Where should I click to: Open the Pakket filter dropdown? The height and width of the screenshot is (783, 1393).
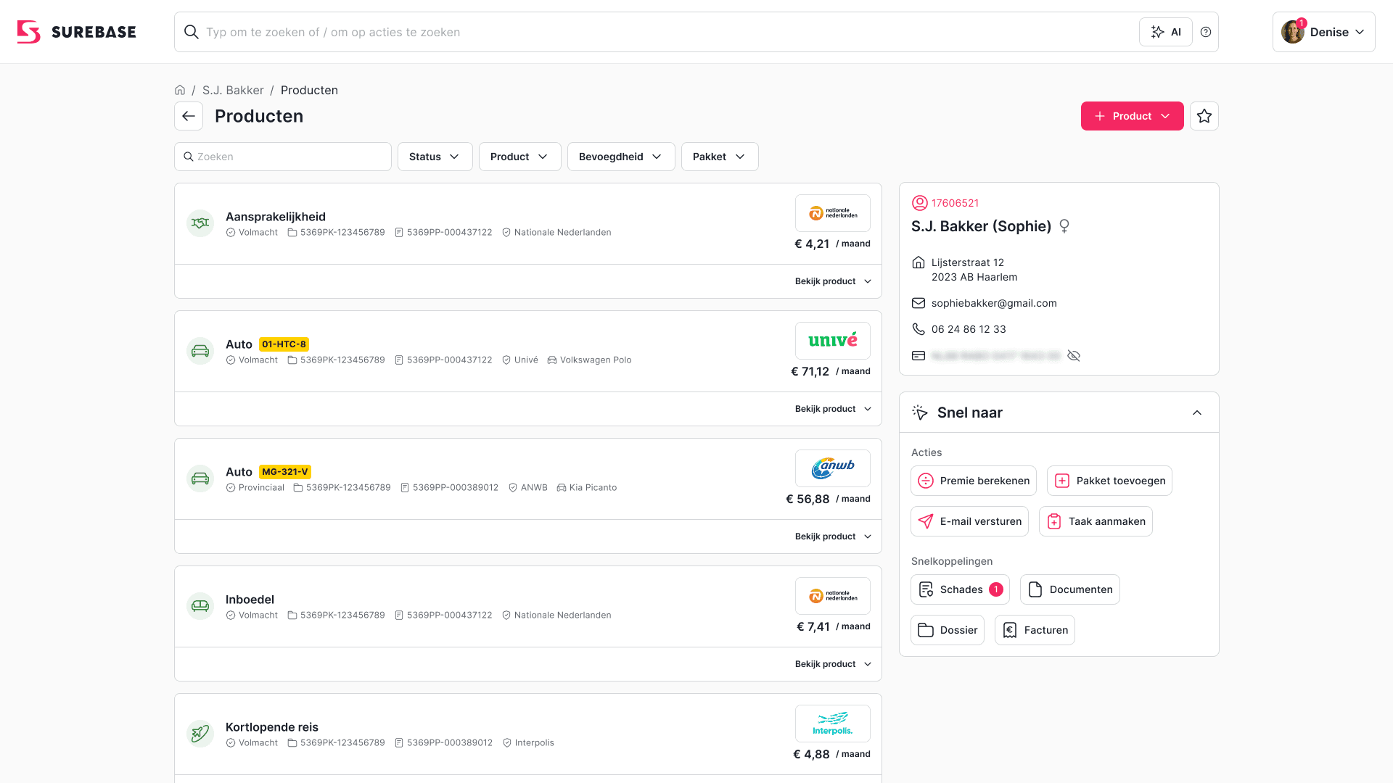click(x=720, y=157)
